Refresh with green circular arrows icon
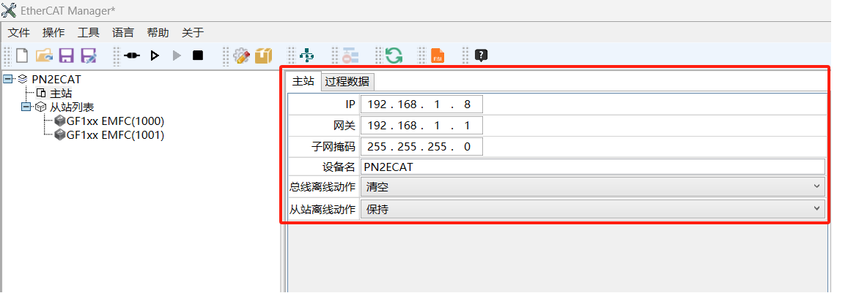Image resolution: width=848 pixels, height=293 pixels. coord(394,55)
